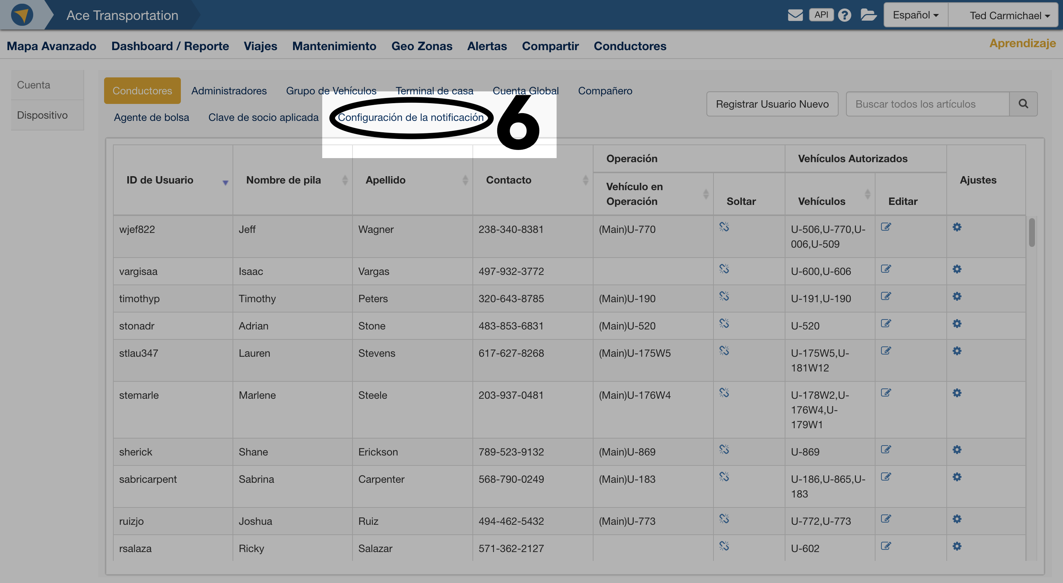Screen dimensions: 1063x583
Task: Open the help question mark icon
Action: 844,15
